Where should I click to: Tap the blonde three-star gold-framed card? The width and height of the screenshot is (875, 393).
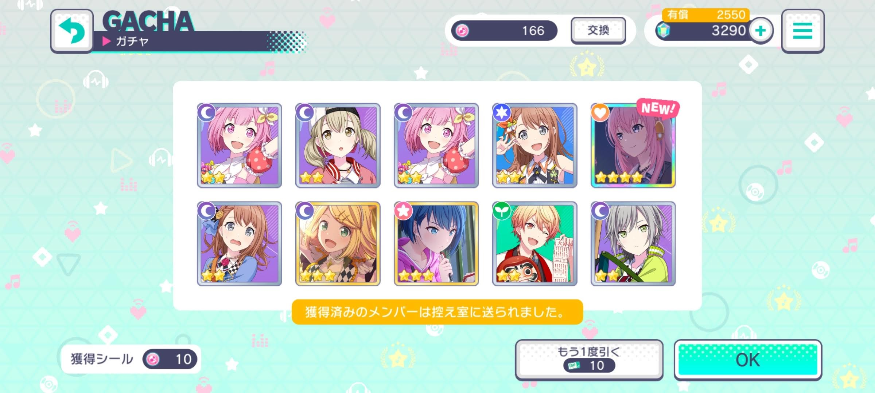pyautogui.click(x=338, y=243)
